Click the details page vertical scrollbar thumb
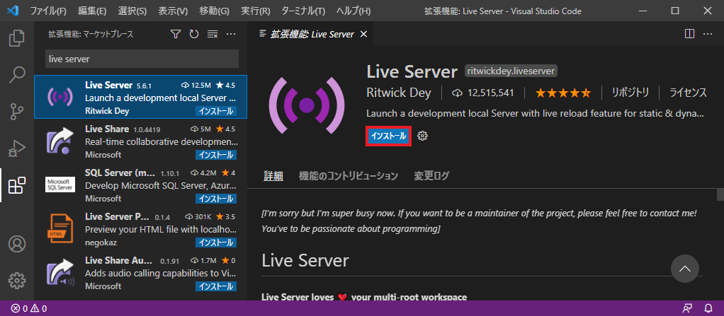 click(720, 194)
